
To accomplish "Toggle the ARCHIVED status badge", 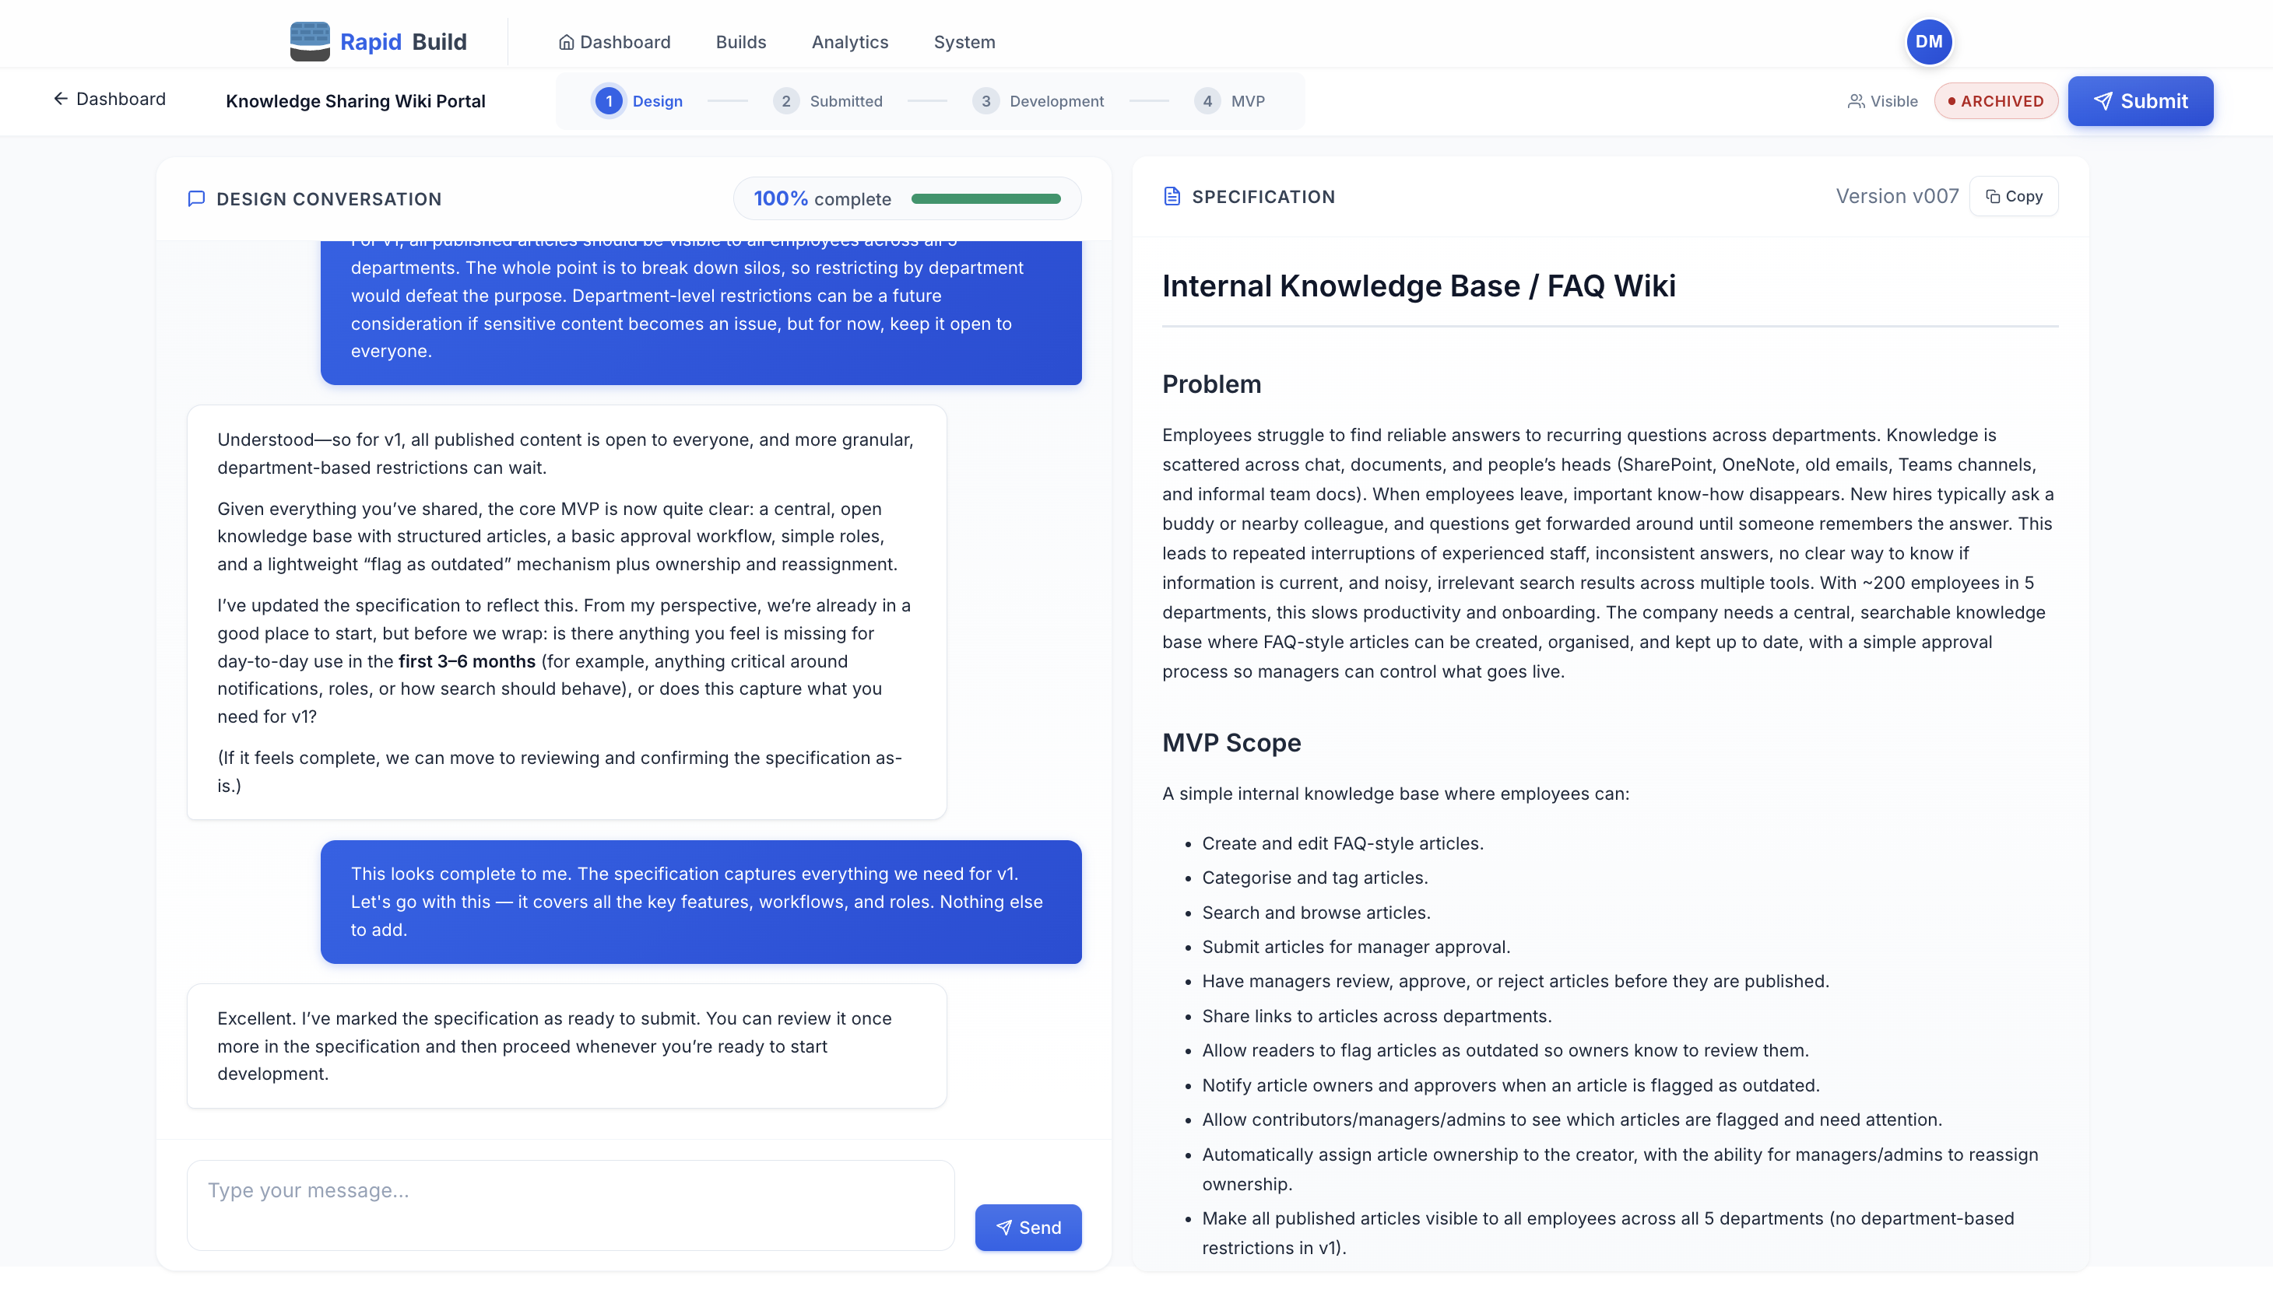I will point(1996,100).
